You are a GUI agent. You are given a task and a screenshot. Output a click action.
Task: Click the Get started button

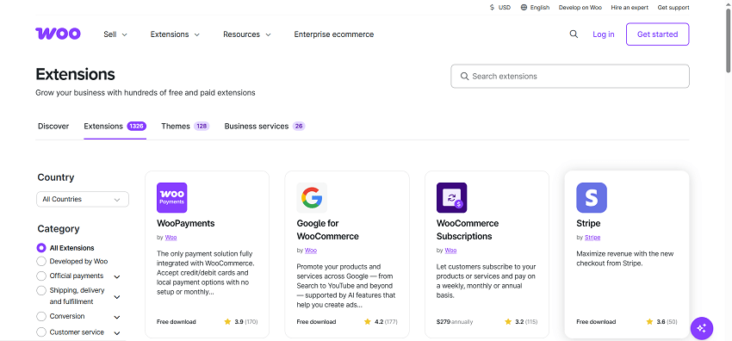pos(657,34)
